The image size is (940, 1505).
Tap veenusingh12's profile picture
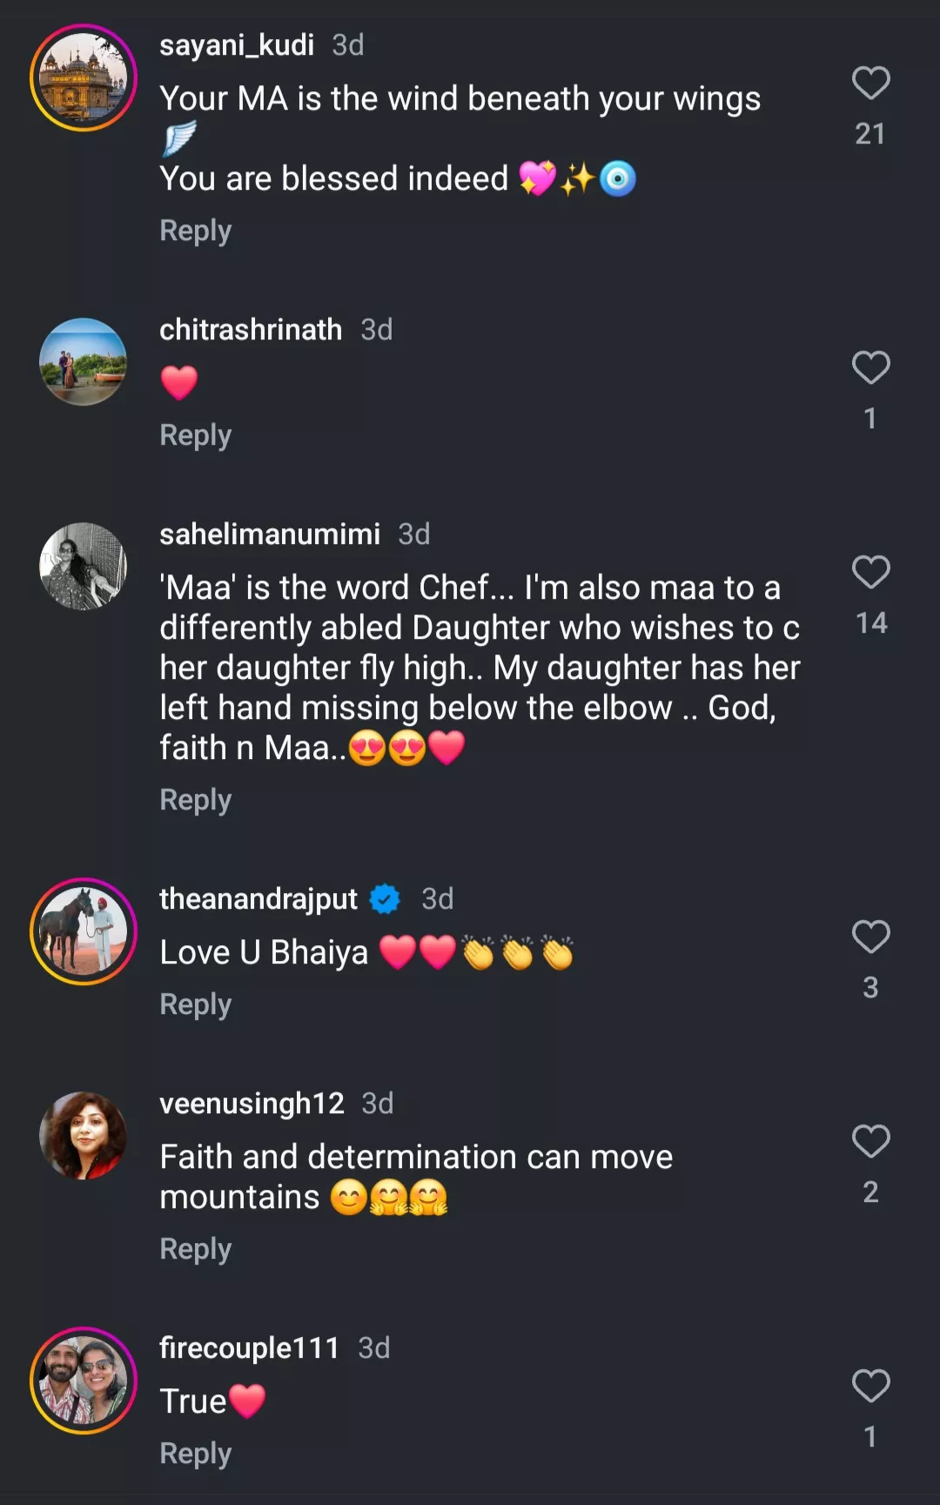point(84,1136)
